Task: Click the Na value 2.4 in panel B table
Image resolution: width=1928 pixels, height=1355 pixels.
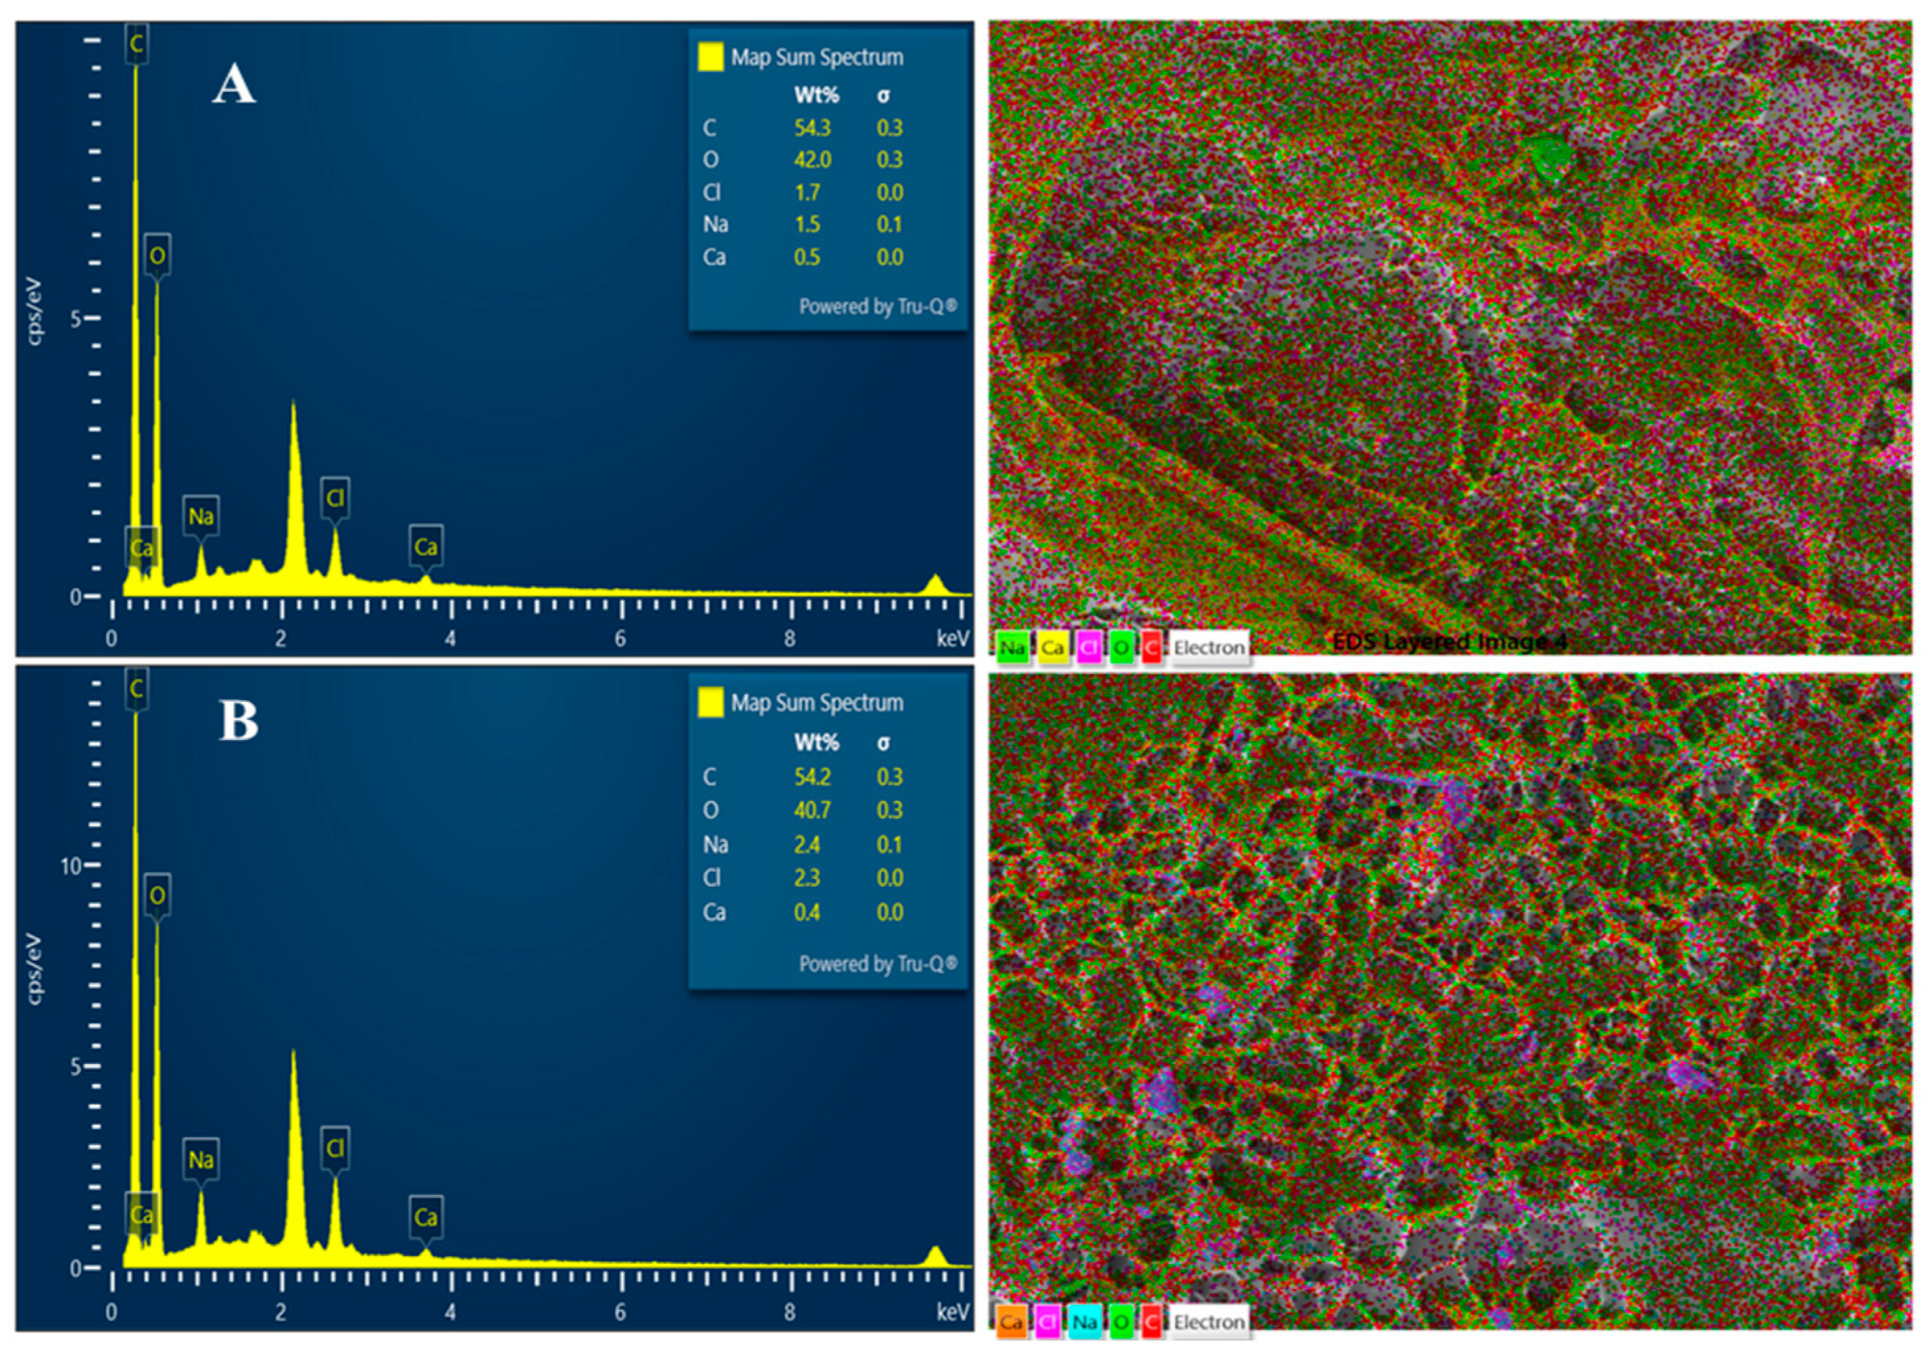Action: 807,844
